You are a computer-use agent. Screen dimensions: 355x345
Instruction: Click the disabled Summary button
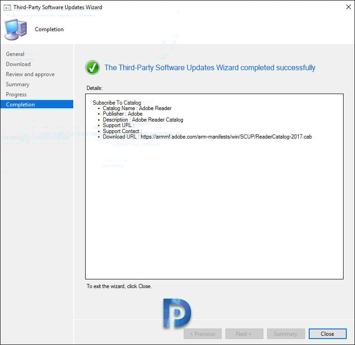click(286, 334)
